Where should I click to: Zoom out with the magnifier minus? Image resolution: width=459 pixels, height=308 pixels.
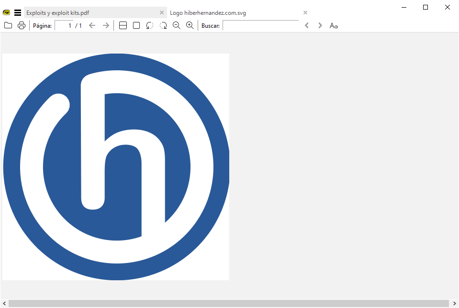point(177,25)
